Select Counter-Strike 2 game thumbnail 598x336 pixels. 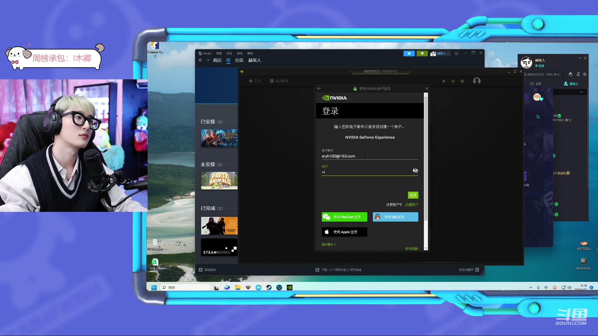219,226
